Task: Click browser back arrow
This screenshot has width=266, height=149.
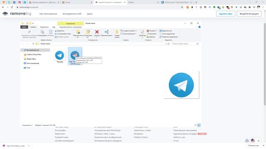Action: (x=3, y=7)
